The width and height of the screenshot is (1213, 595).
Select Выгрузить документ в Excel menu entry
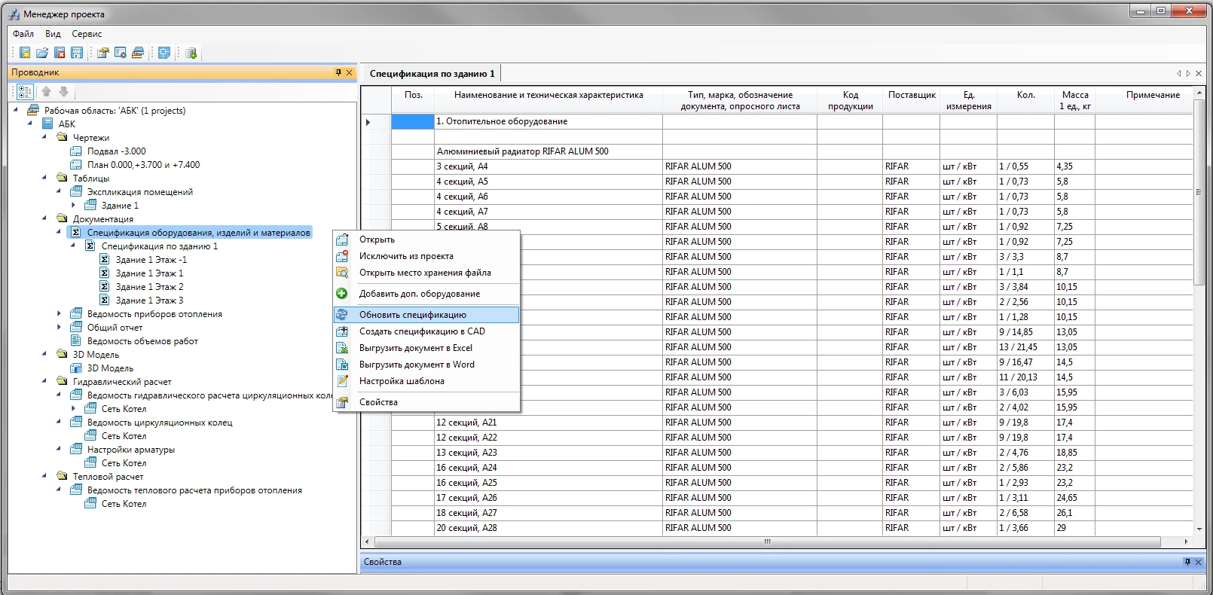pos(415,348)
